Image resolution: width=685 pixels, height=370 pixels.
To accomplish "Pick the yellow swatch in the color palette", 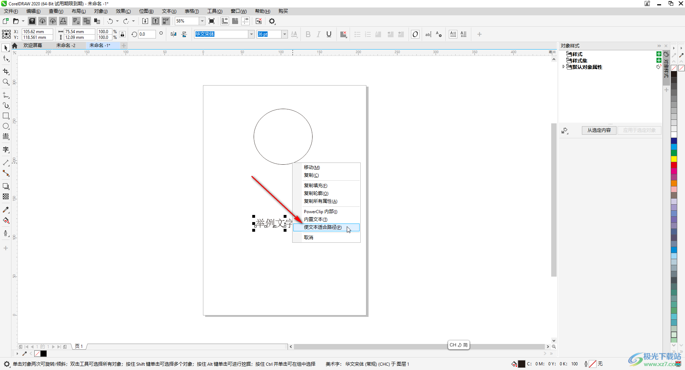I will click(x=674, y=159).
